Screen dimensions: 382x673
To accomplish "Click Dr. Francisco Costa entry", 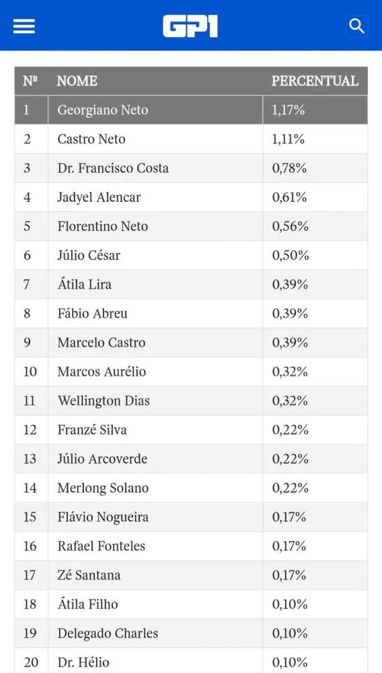I will click(x=113, y=168).
